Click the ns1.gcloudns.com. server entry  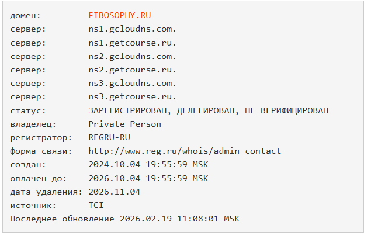tap(132, 29)
